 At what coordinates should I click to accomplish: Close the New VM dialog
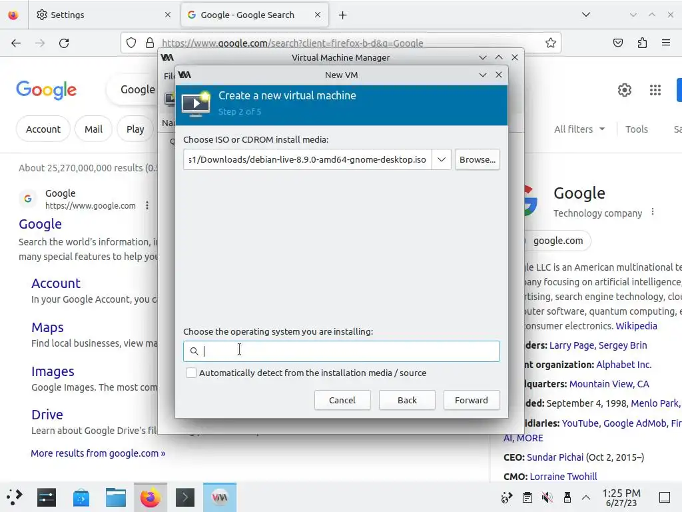tap(499, 75)
